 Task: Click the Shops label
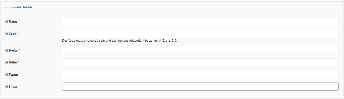click(13, 87)
